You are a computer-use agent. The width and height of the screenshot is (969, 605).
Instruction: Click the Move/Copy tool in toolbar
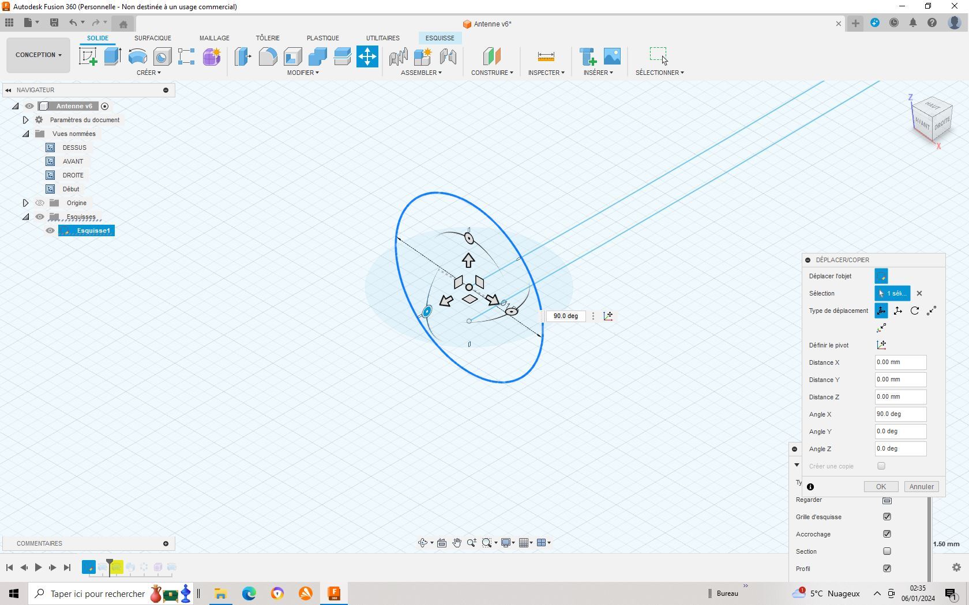367,56
